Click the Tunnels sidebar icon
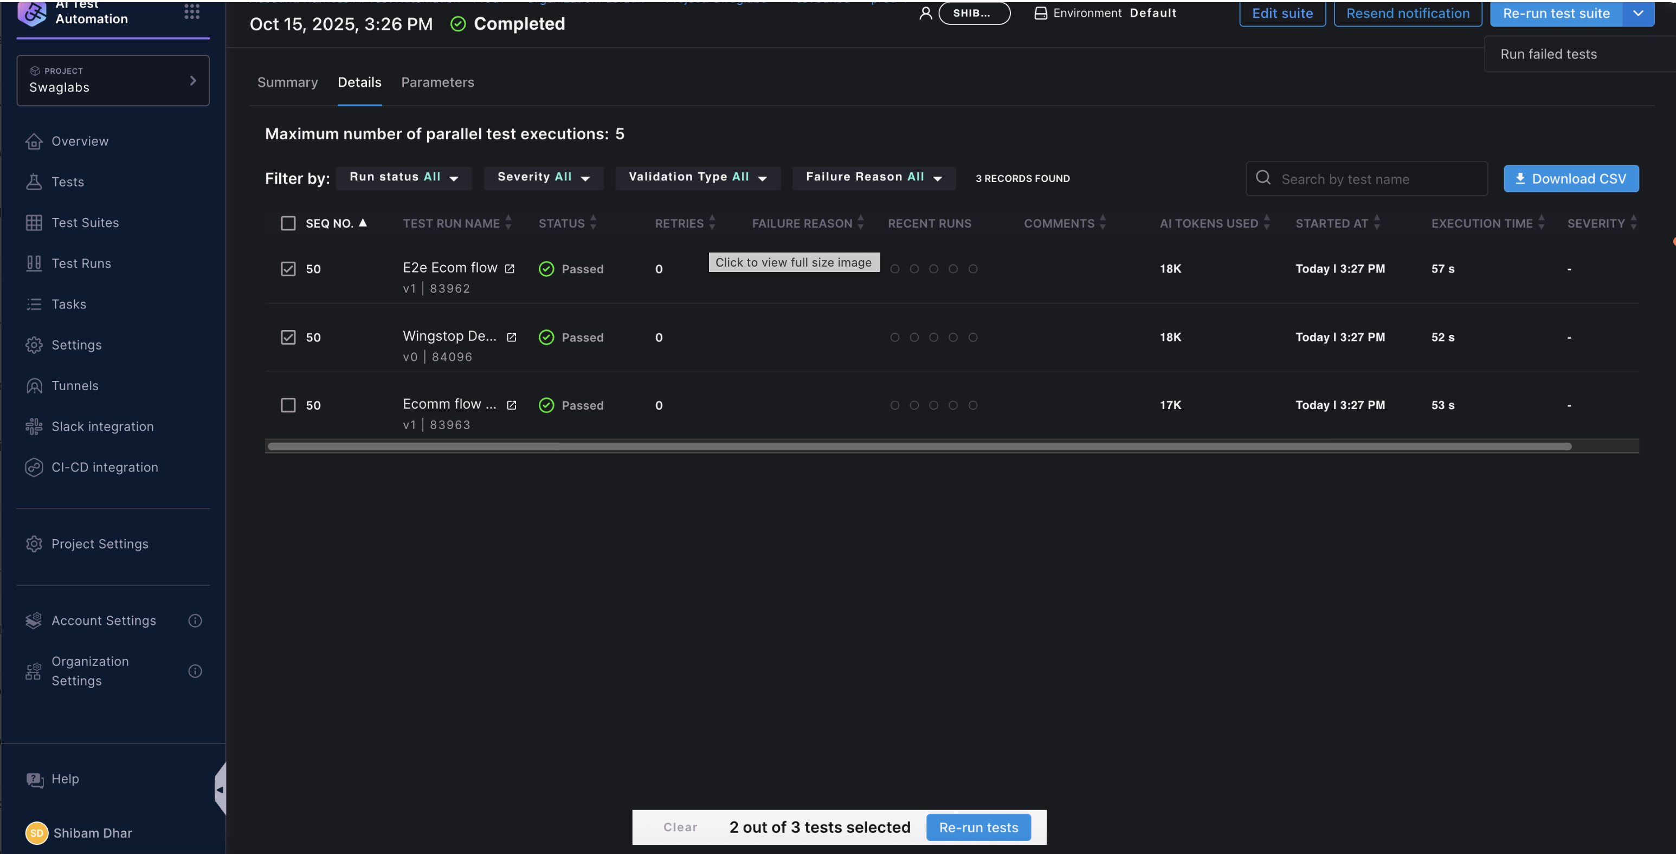 coord(34,386)
